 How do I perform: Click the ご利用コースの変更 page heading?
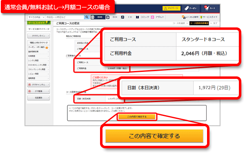point(68,23)
